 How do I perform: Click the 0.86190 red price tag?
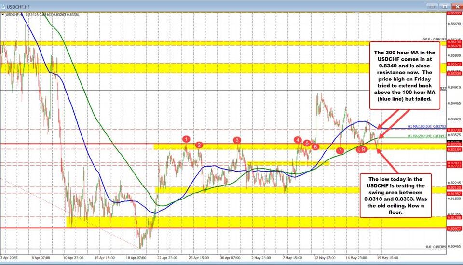tap(454, 42)
